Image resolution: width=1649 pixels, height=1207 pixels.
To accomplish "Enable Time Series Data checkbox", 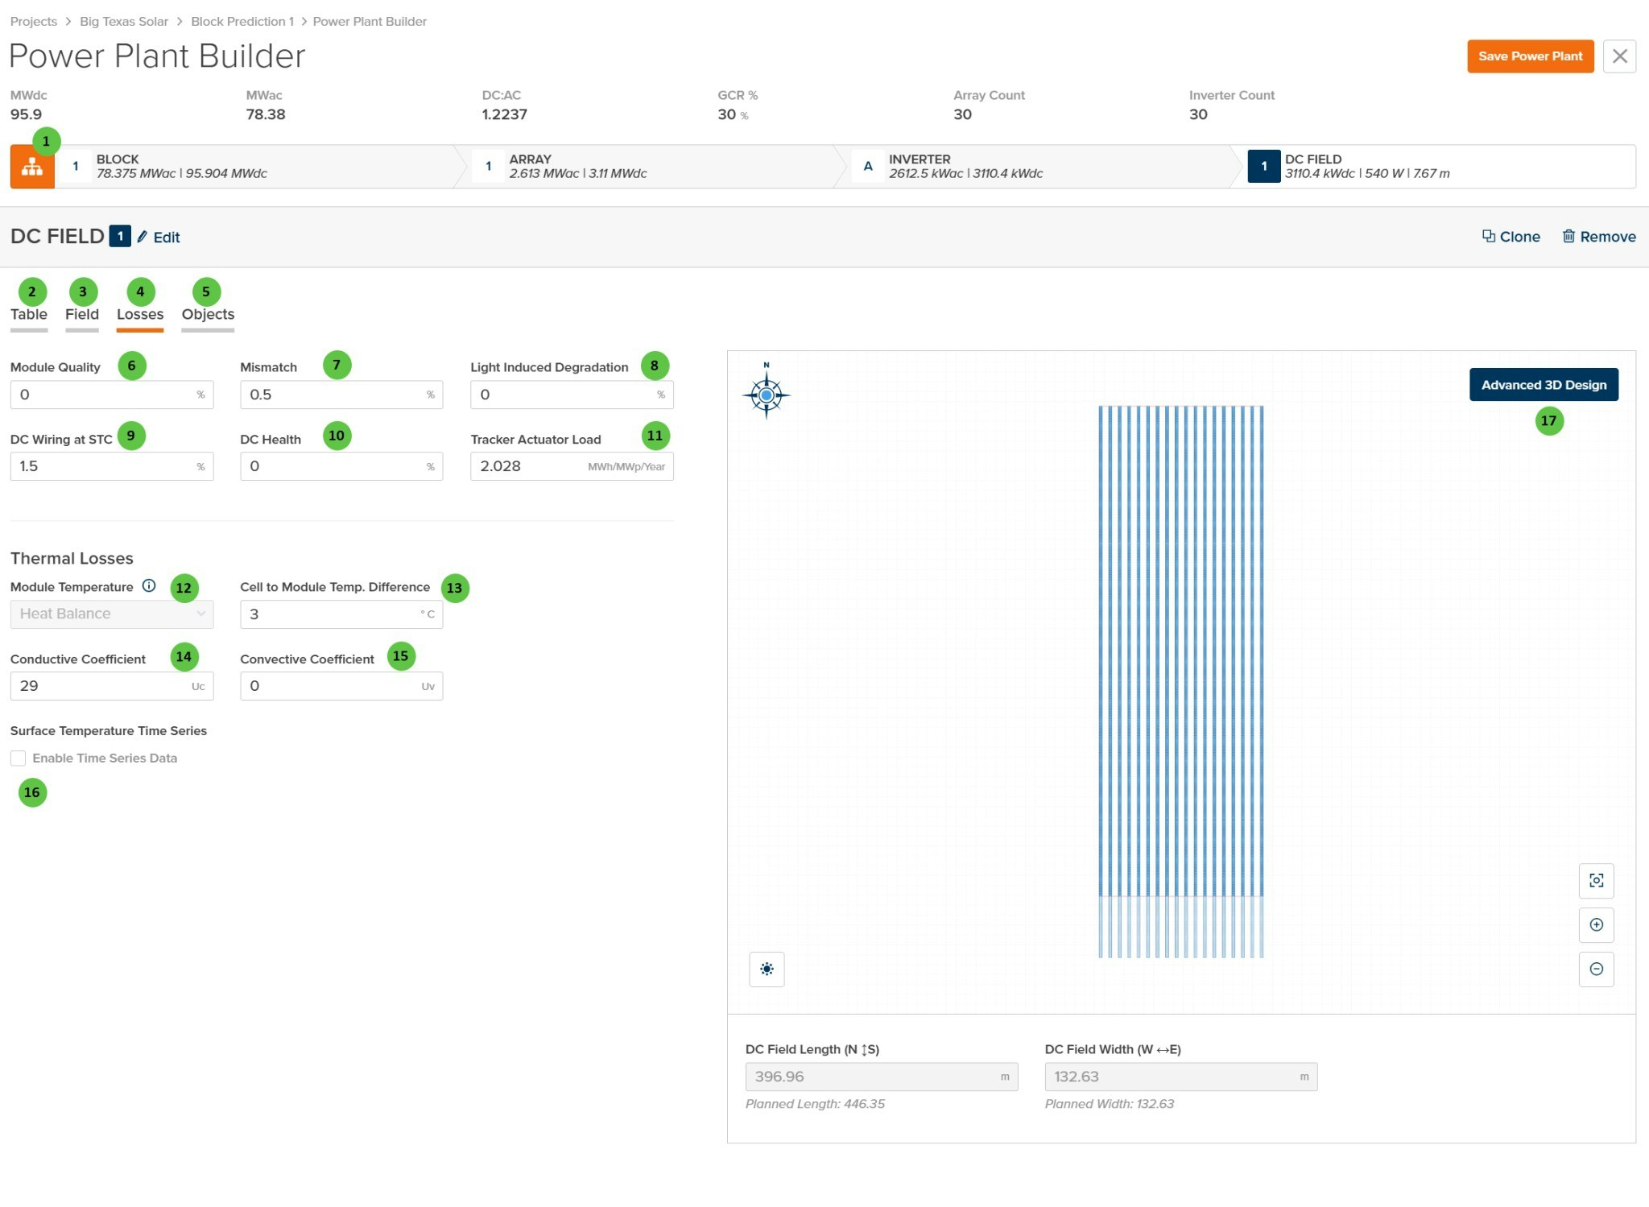I will 19,758.
